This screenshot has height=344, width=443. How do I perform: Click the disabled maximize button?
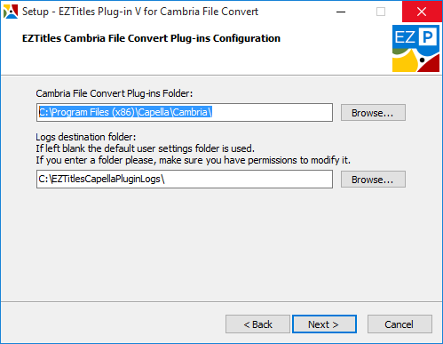(x=381, y=12)
